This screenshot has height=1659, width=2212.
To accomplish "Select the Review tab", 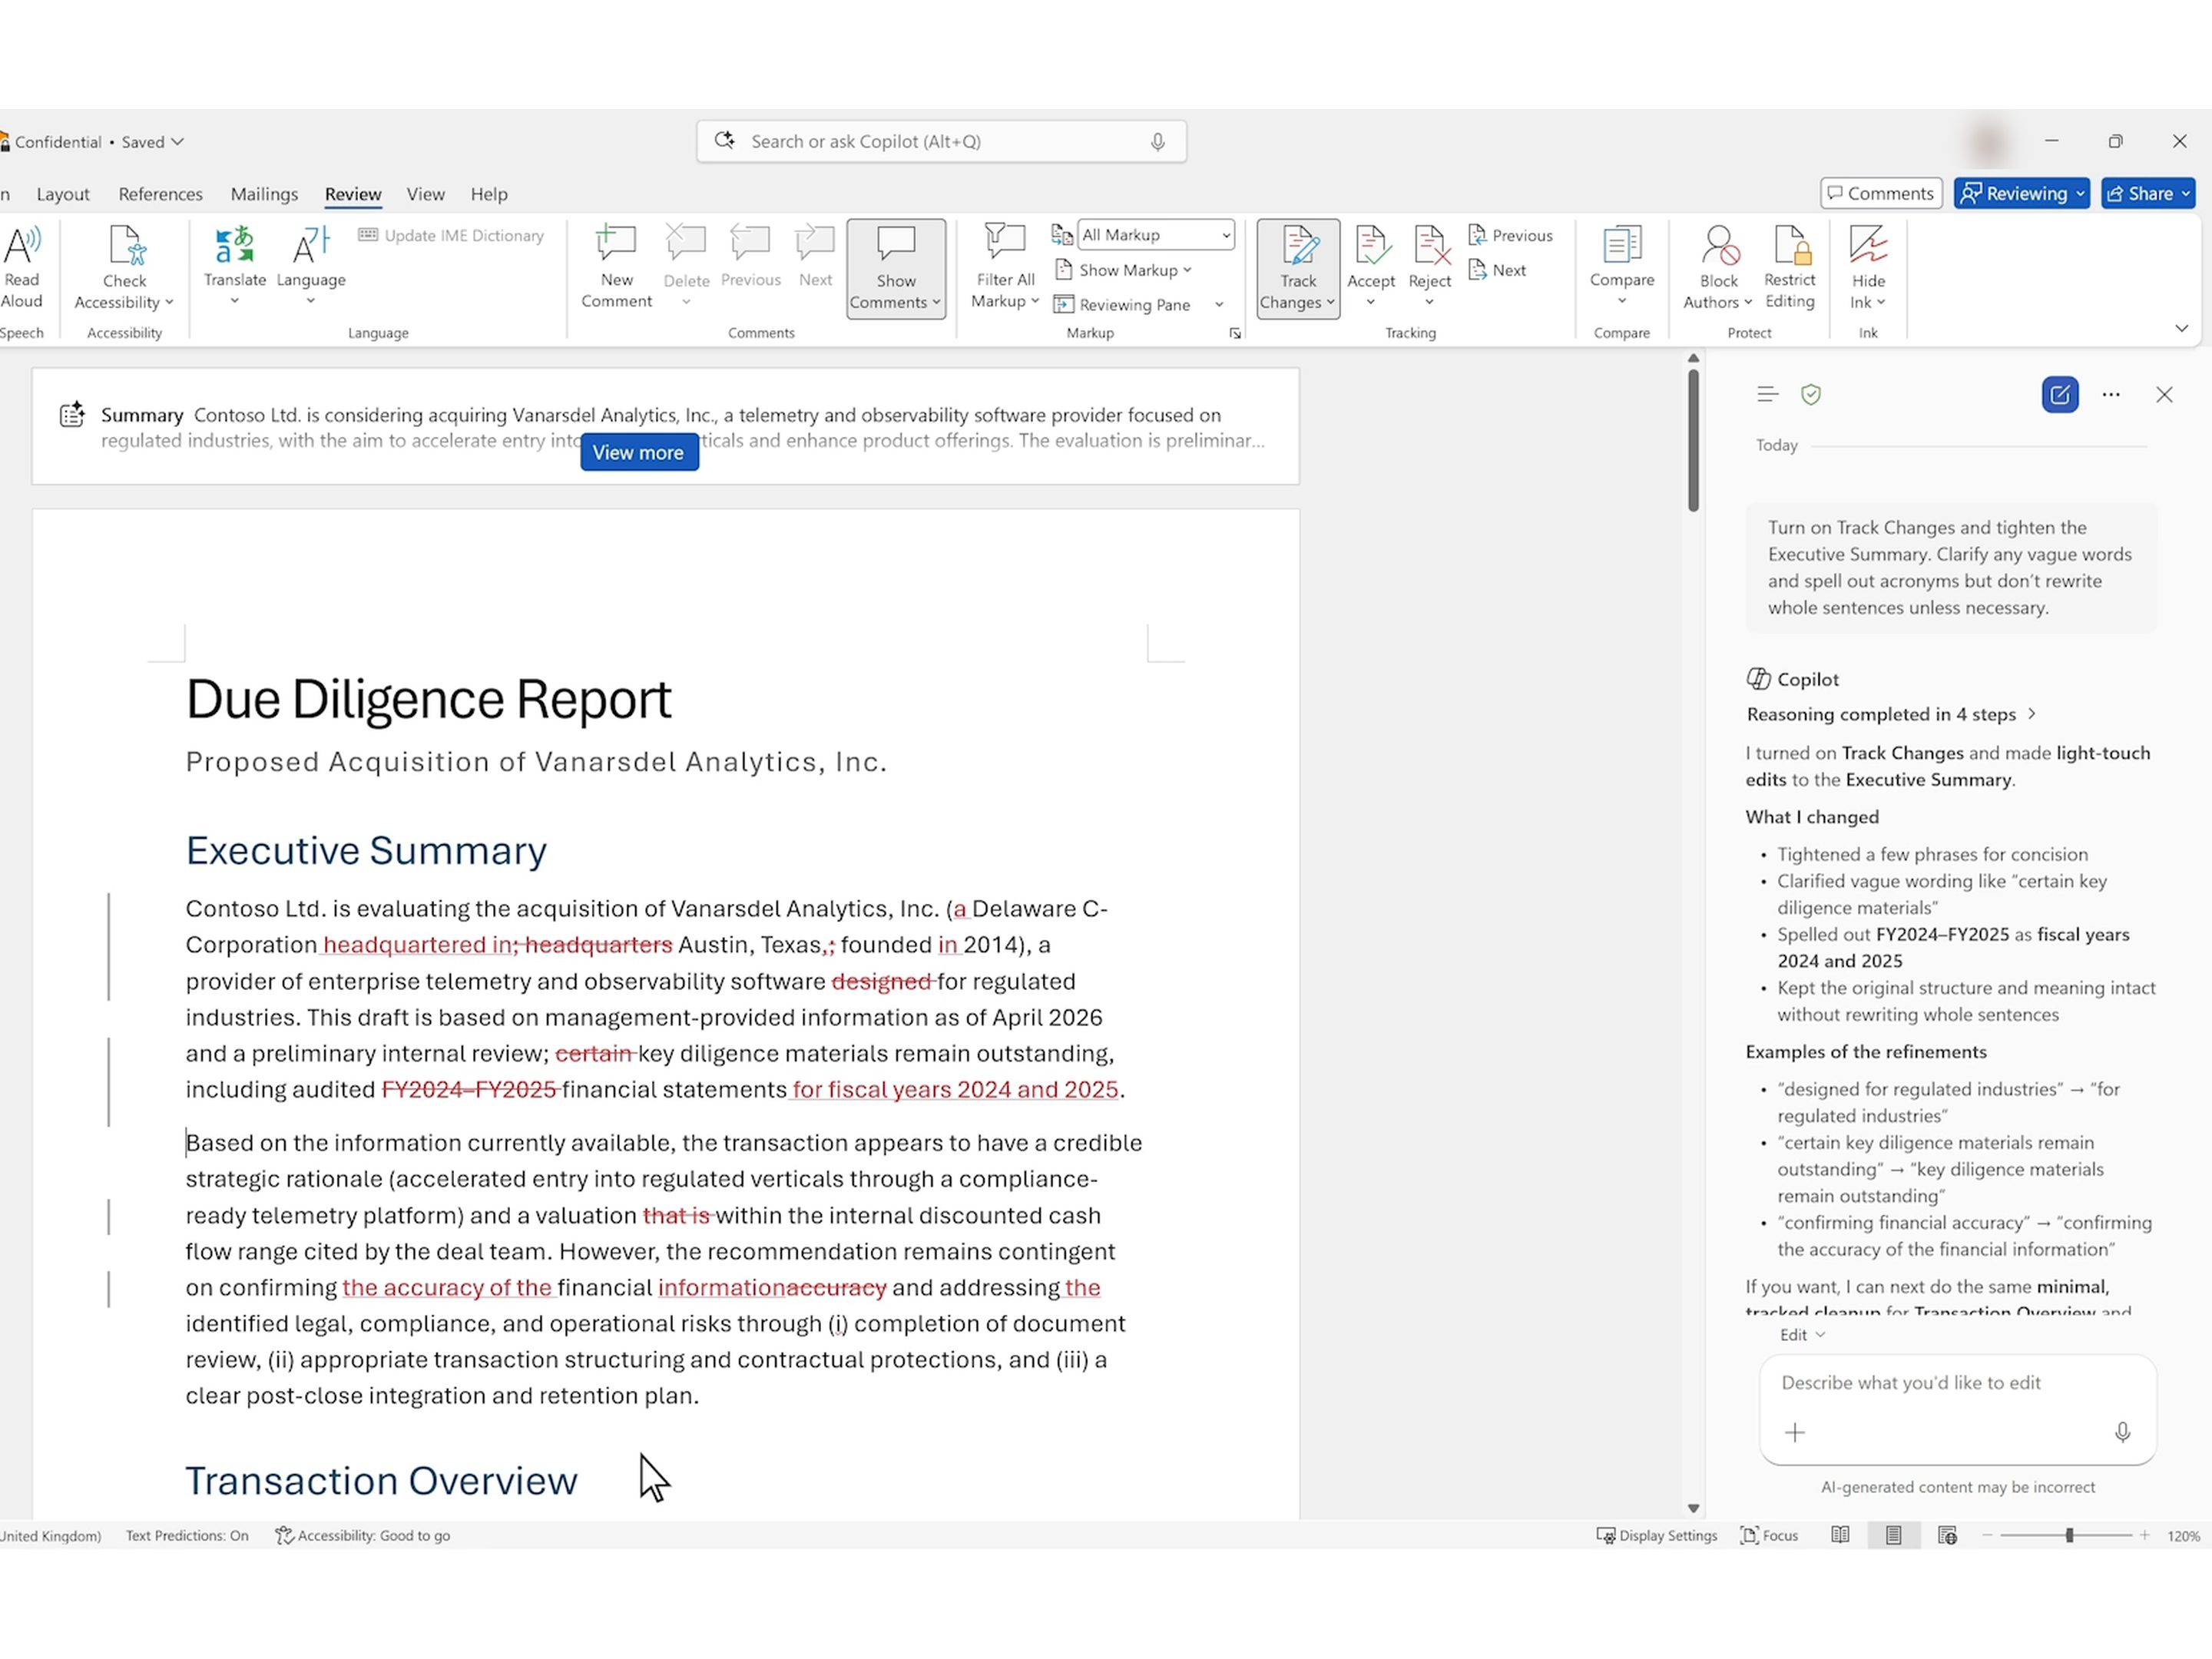I will [x=353, y=194].
